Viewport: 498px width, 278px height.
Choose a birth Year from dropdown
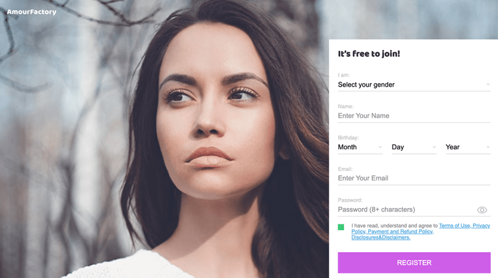point(468,147)
